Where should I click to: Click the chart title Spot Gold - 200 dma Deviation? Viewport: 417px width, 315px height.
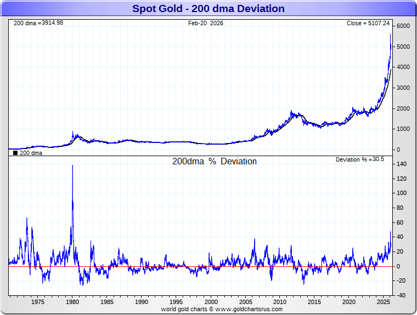pyautogui.click(x=208, y=8)
